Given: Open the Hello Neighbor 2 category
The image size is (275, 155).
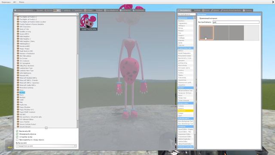Looking at the screenshot, I should point(25,39).
